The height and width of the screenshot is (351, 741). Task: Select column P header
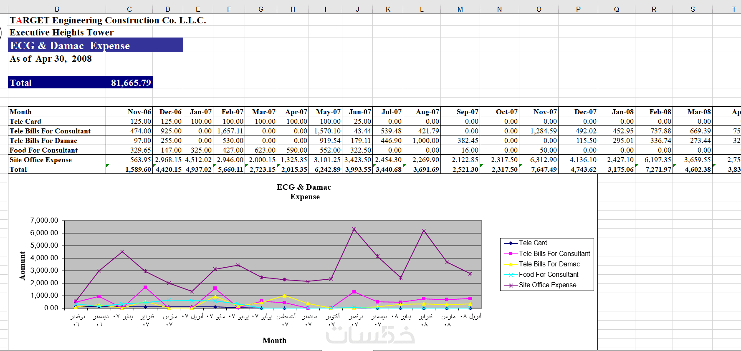(578, 9)
